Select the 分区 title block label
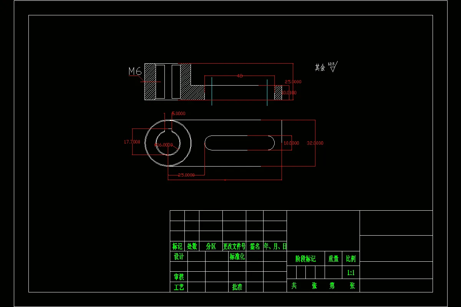 pyautogui.click(x=211, y=246)
